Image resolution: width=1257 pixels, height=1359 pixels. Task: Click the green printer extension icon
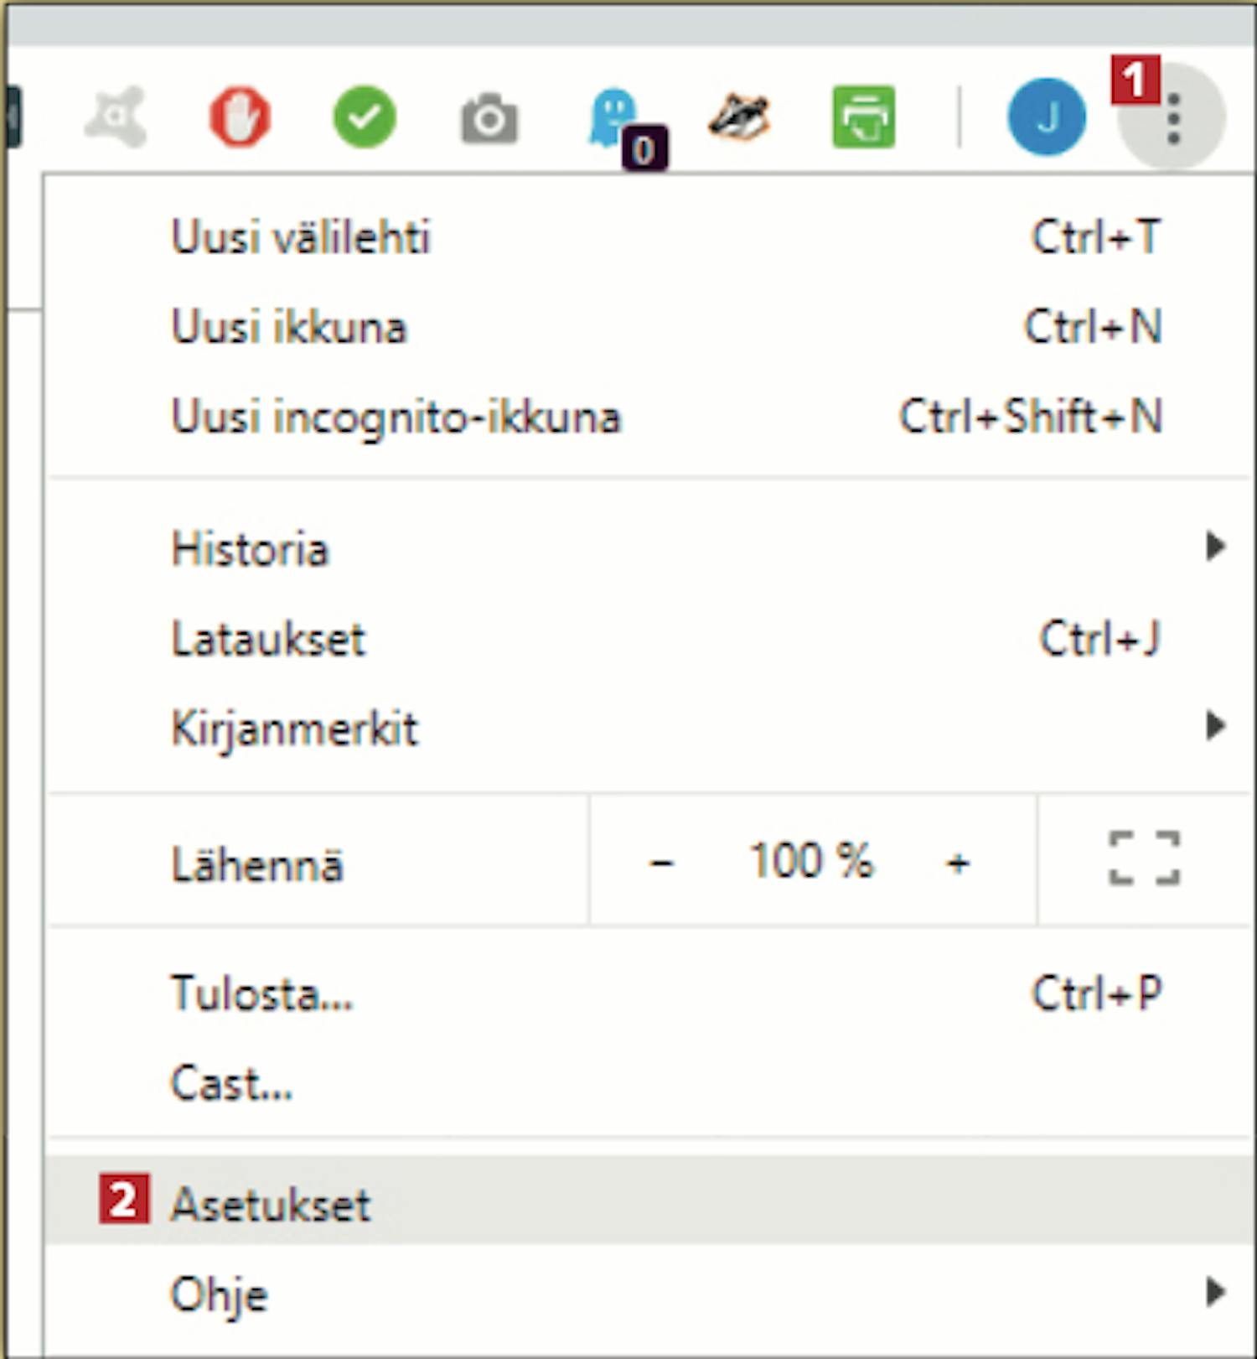(x=864, y=117)
